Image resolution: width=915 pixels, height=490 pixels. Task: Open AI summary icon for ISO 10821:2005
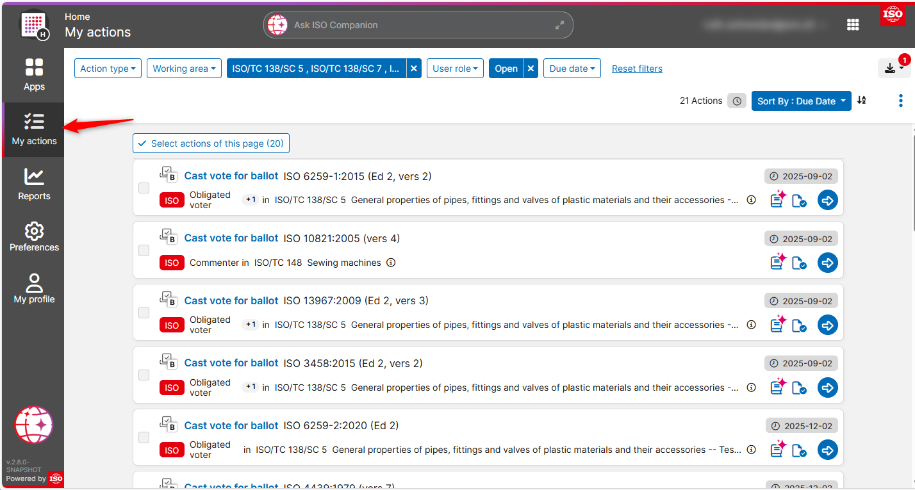click(x=778, y=261)
